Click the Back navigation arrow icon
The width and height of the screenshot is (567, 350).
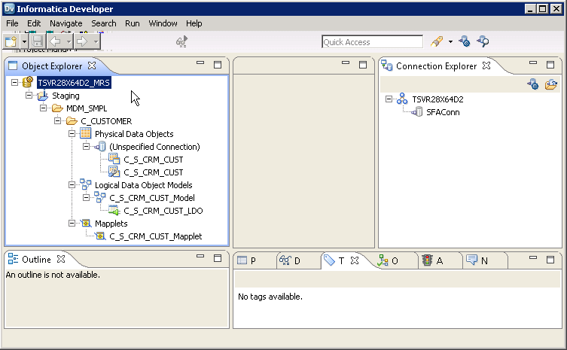[55, 41]
